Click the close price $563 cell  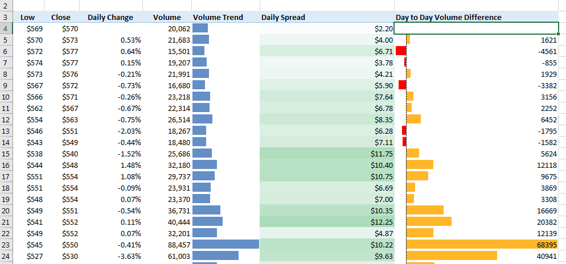61,119
